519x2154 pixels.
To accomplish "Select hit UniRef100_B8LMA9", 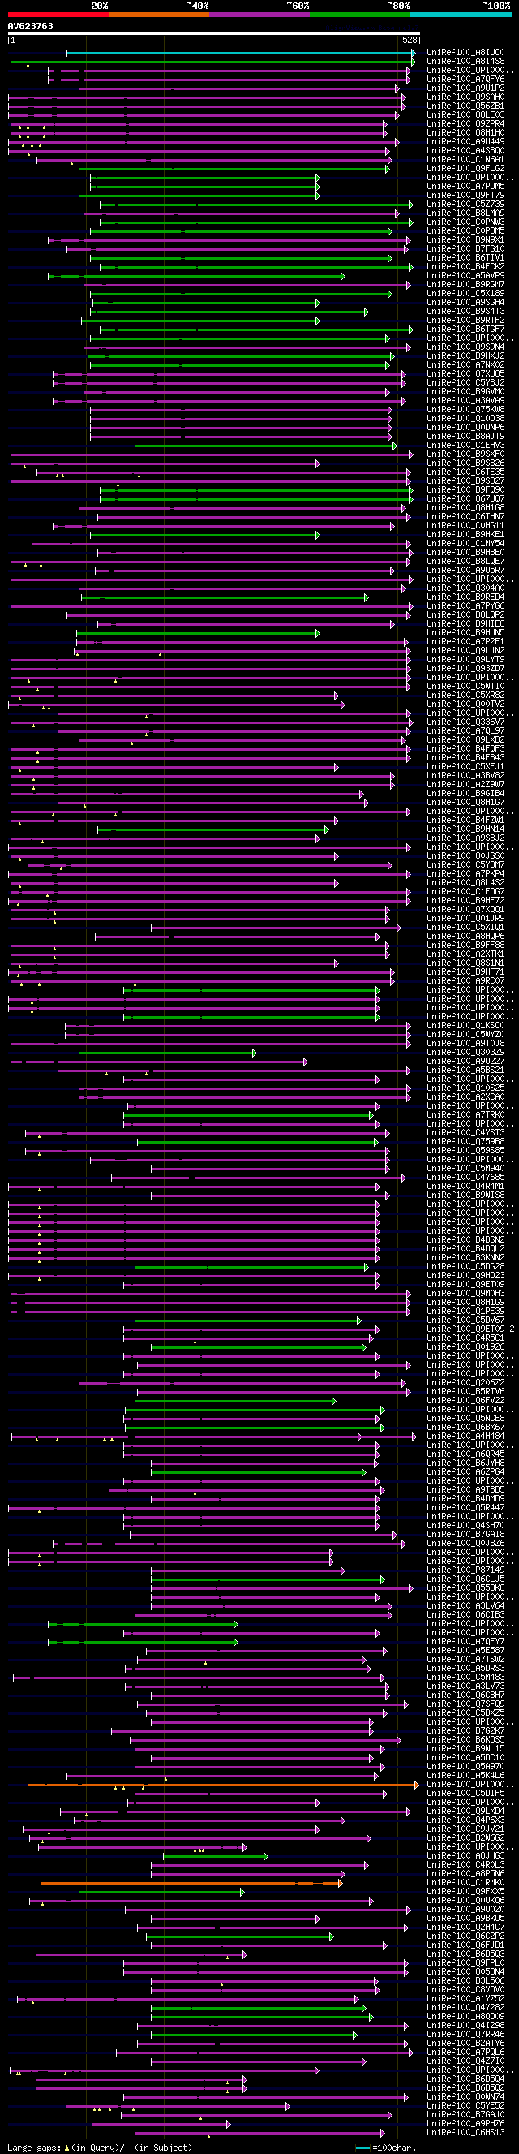I will click(x=465, y=213).
